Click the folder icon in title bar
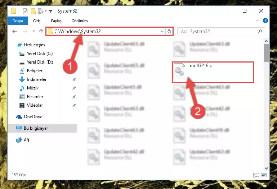Viewport: 277px width, 189px height. click(13, 11)
